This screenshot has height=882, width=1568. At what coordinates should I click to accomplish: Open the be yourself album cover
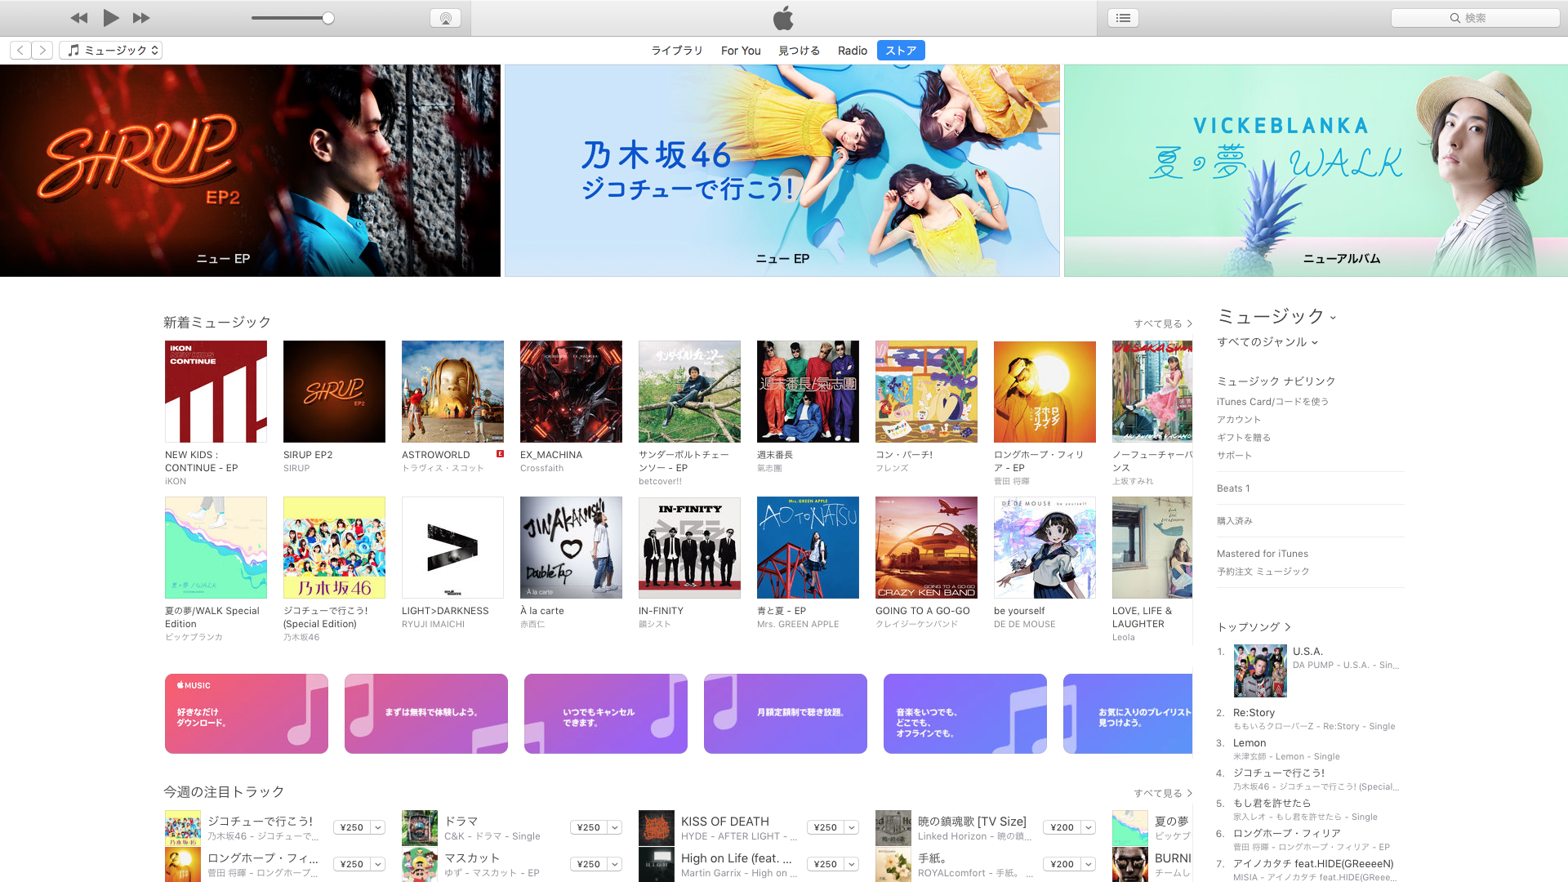1045,547
